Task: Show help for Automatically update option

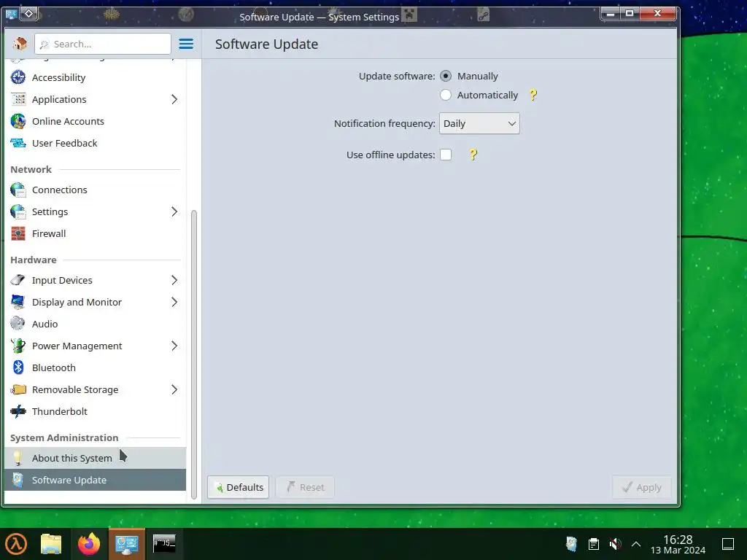Action: [x=533, y=96]
